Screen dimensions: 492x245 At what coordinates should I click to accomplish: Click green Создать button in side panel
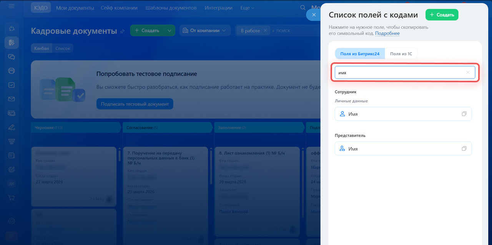click(442, 15)
